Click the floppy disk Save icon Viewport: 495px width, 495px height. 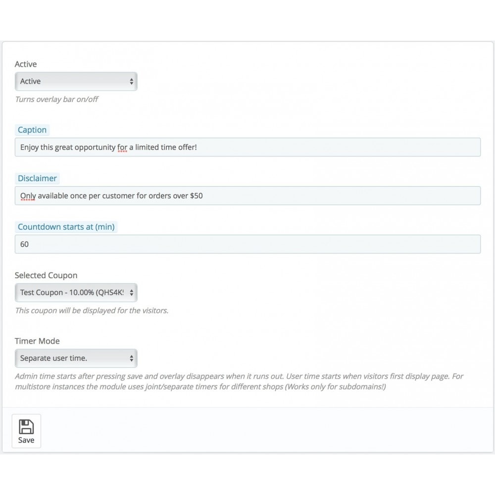tap(26, 427)
